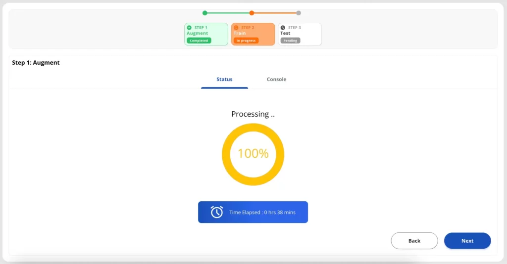Click the gray Pending status badge
The image size is (507, 264).
click(290, 41)
